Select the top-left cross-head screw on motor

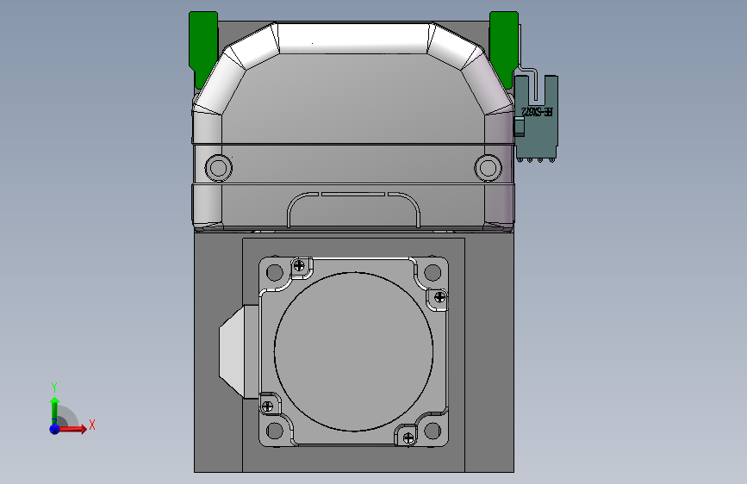click(299, 266)
